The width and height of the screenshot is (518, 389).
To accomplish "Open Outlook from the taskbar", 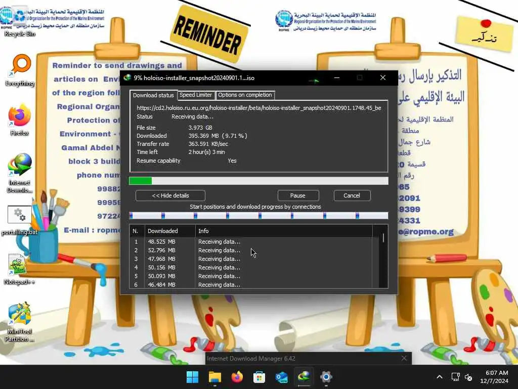I will point(281,377).
